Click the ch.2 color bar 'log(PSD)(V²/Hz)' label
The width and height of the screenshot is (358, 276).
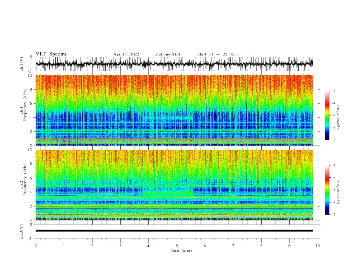click(x=339, y=192)
